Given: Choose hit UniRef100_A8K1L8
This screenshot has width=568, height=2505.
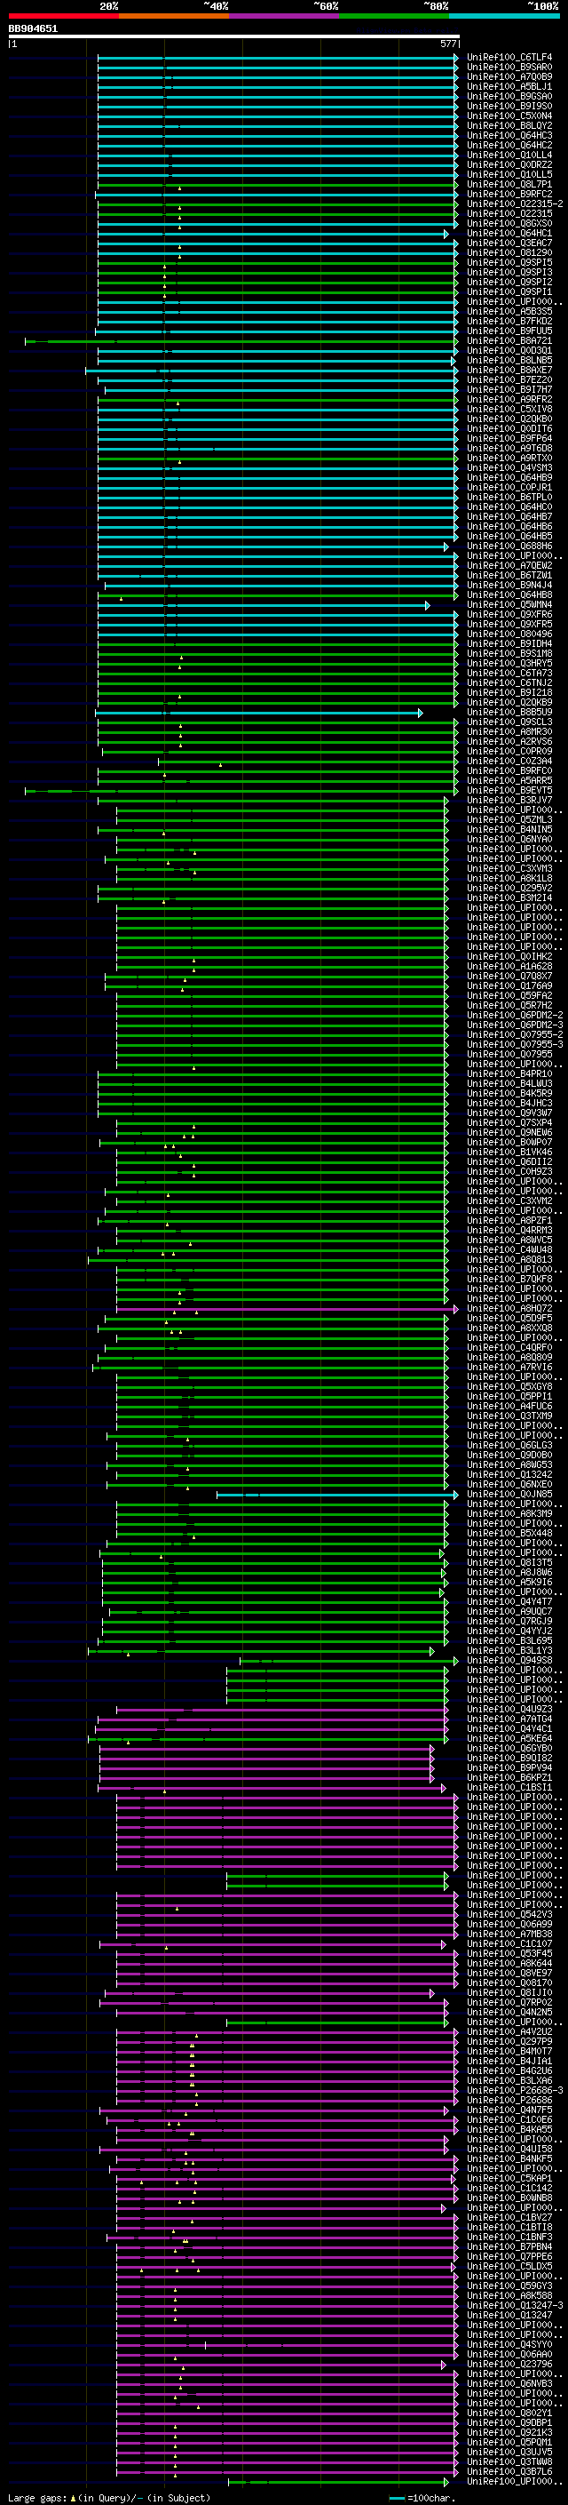Looking at the screenshot, I should click(x=509, y=879).
